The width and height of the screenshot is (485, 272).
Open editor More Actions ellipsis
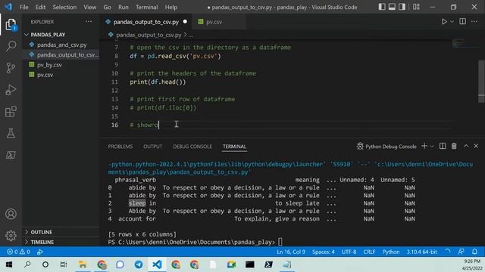pyautogui.click(x=474, y=22)
